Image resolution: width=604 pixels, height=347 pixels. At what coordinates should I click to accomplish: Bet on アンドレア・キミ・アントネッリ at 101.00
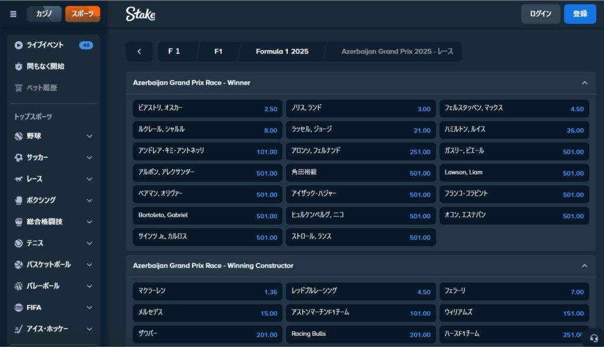(x=207, y=151)
